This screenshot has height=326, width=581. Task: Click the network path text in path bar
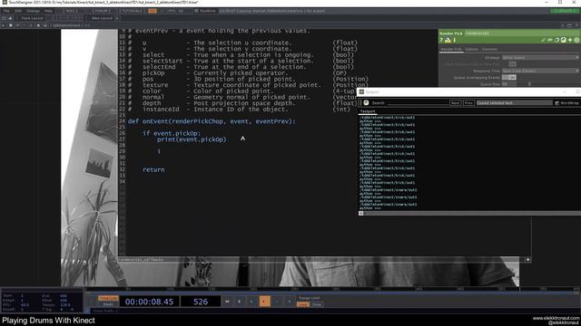[66, 25]
